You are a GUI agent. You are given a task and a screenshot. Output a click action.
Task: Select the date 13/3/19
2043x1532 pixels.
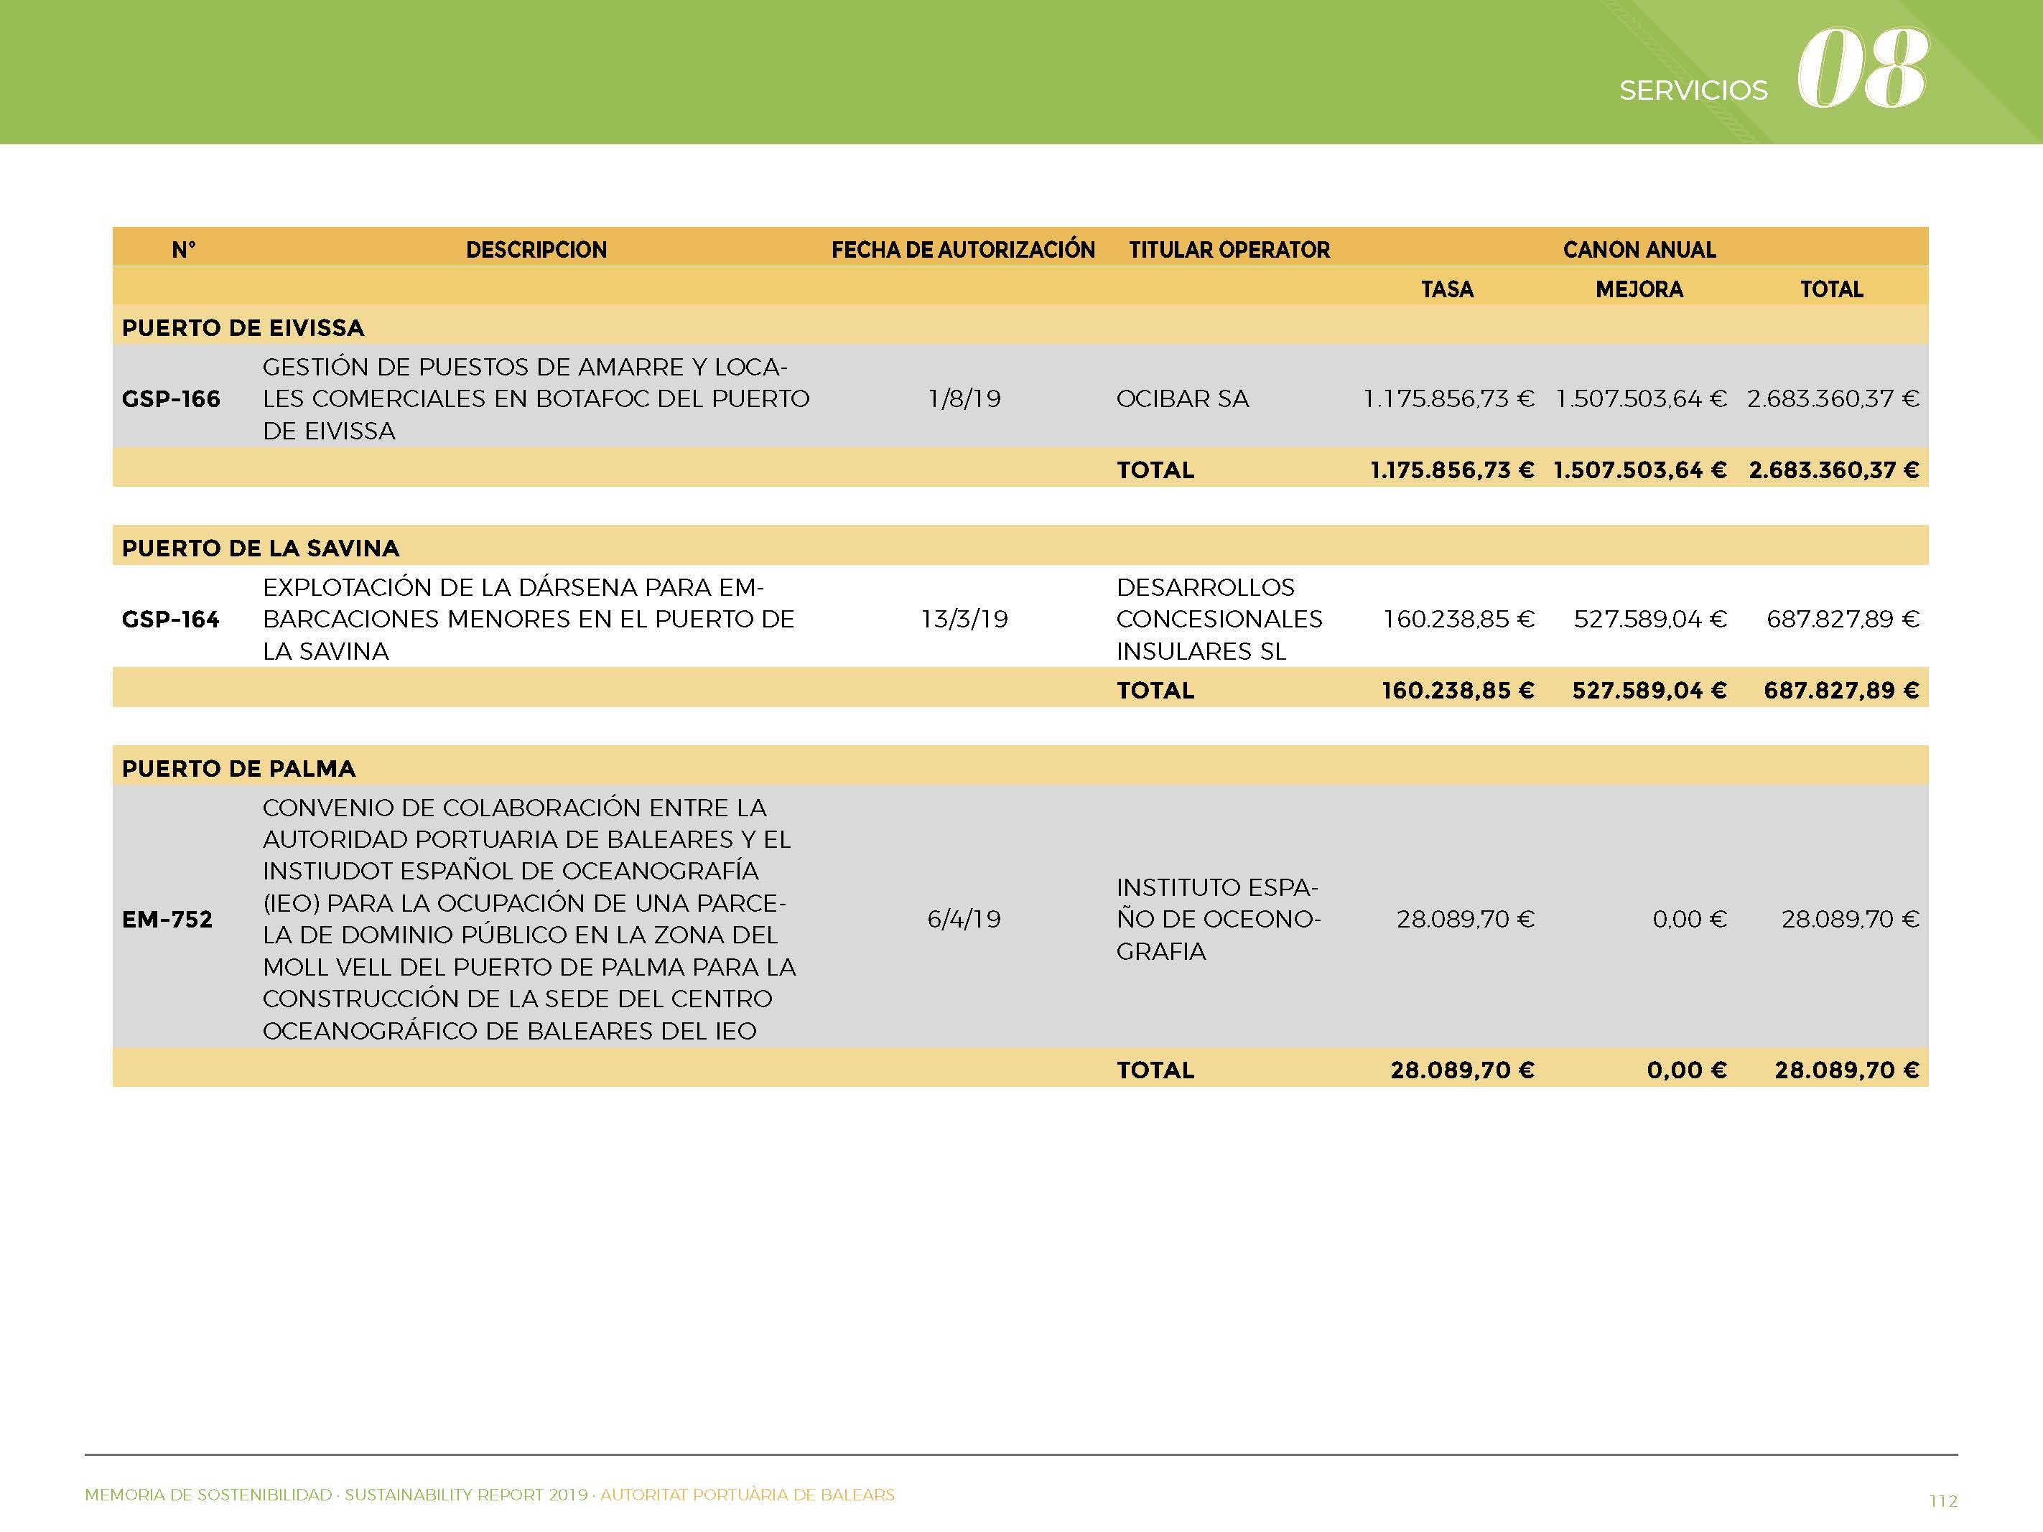[x=964, y=619]
